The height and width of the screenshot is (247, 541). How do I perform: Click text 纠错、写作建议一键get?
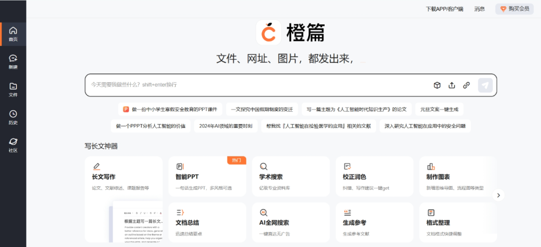pos(366,188)
